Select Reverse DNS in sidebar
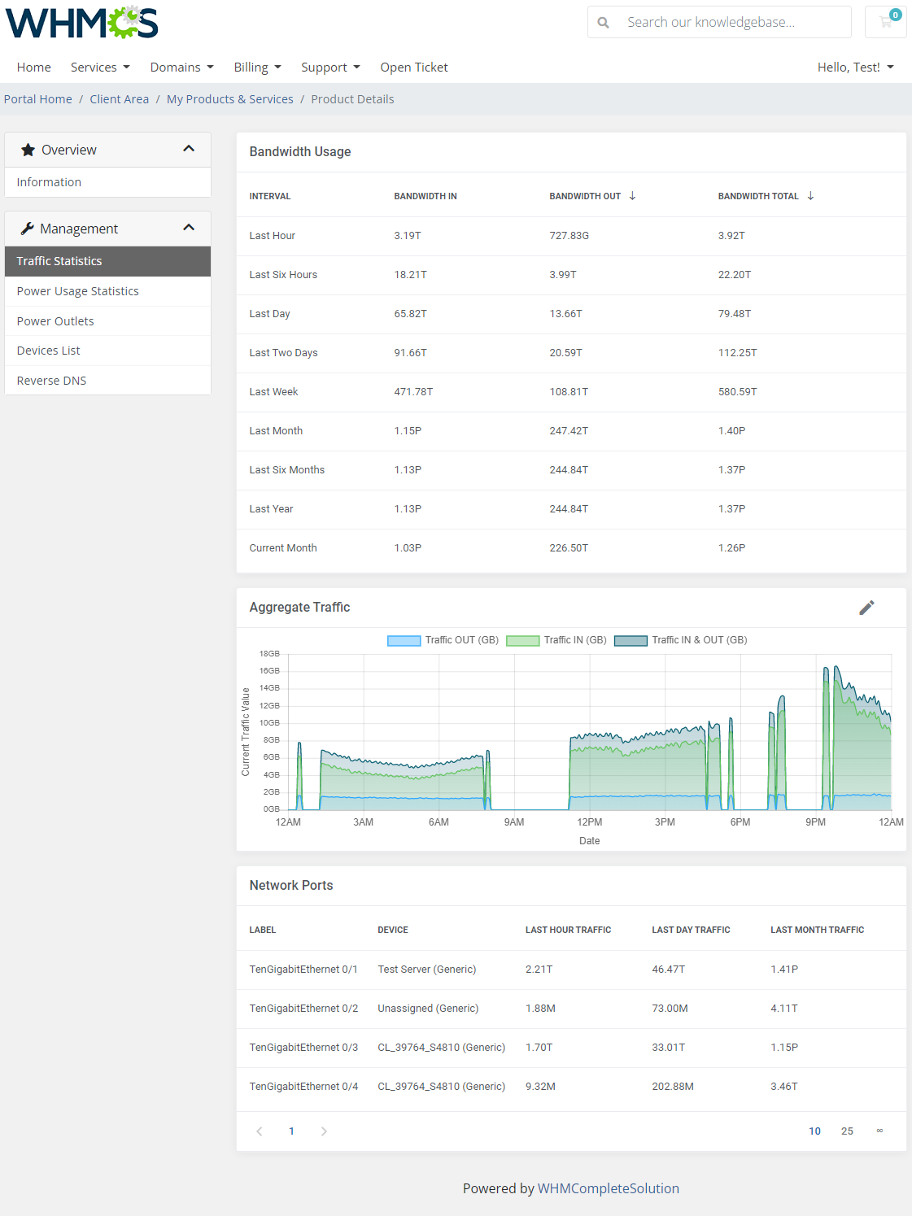Image resolution: width=912 pixels, height=1216 pixels. tap(107, 381)
